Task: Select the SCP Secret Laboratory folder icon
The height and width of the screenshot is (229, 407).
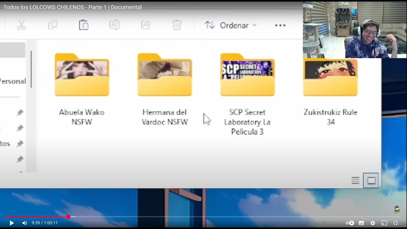Action: point(247,75)
